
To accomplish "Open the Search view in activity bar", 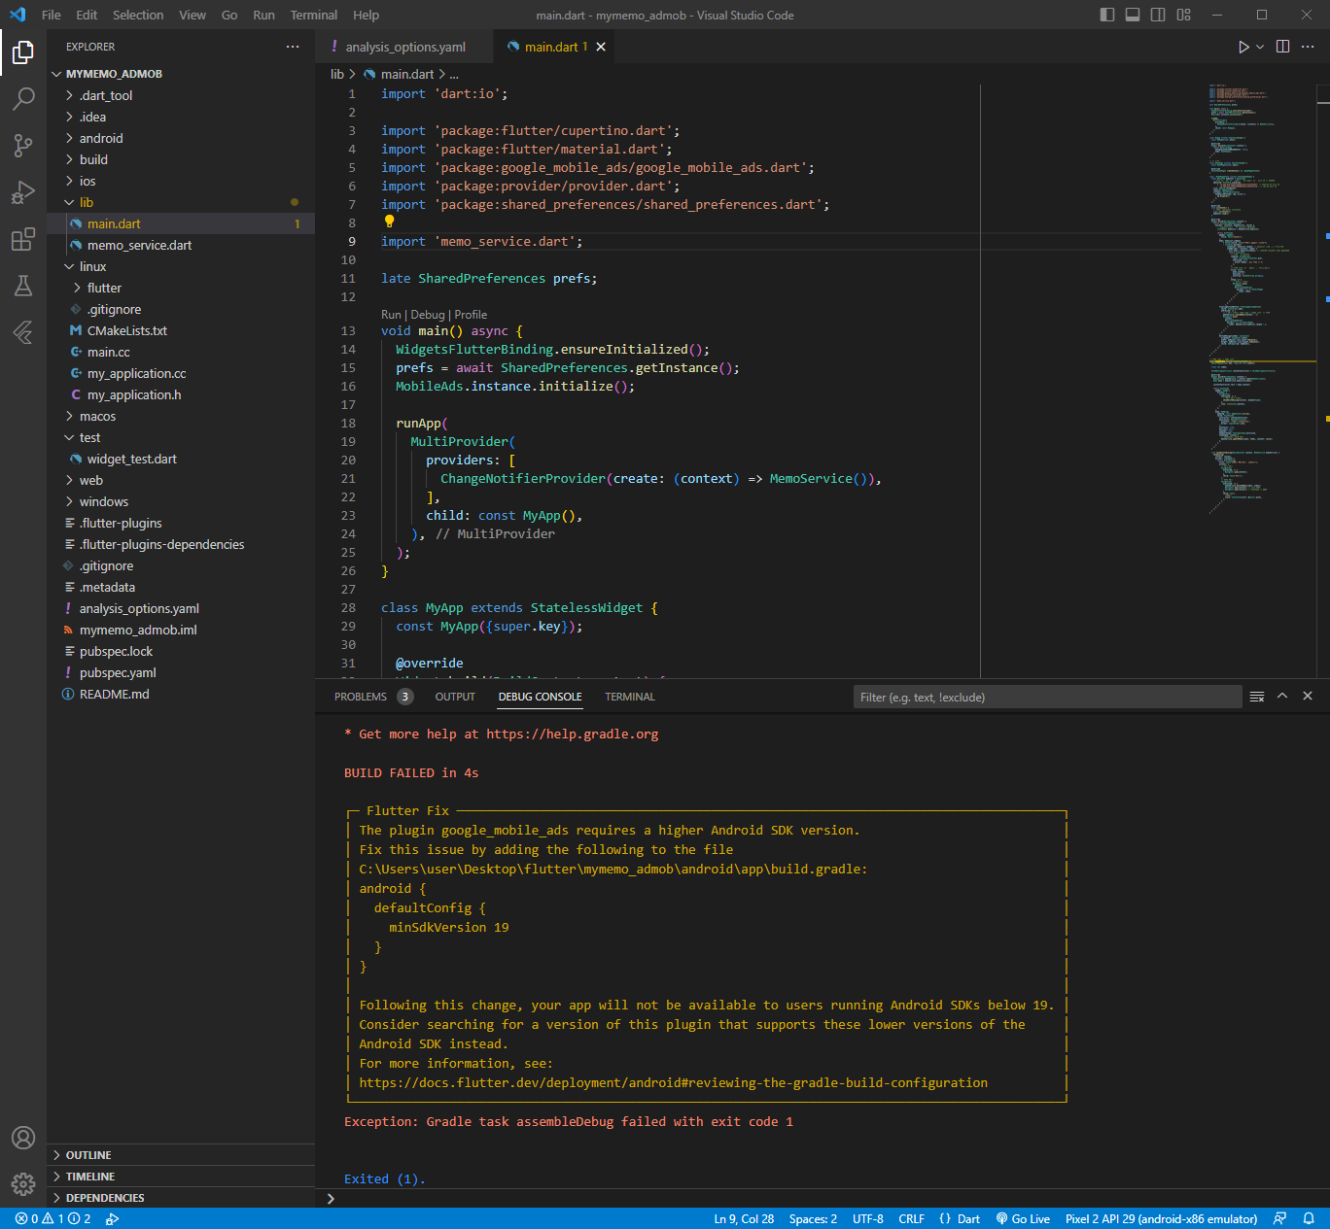I will click(x=23, y=98).
